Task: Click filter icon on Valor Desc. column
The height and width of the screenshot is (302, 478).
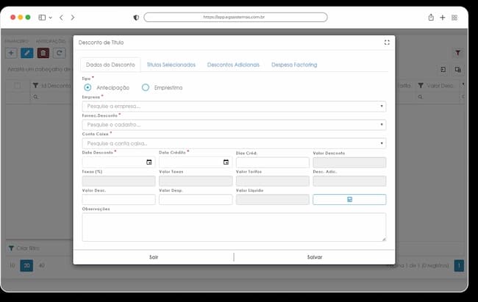Action: pos(421,86)
